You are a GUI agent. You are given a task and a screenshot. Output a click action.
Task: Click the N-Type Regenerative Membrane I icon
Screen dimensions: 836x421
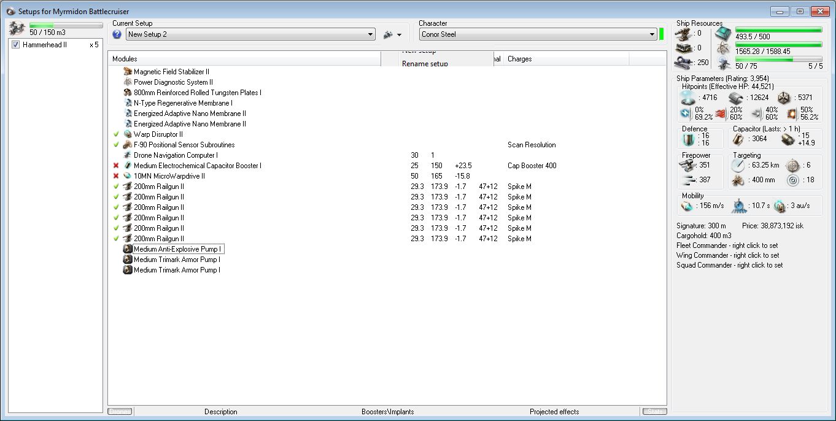coord(128,103)
